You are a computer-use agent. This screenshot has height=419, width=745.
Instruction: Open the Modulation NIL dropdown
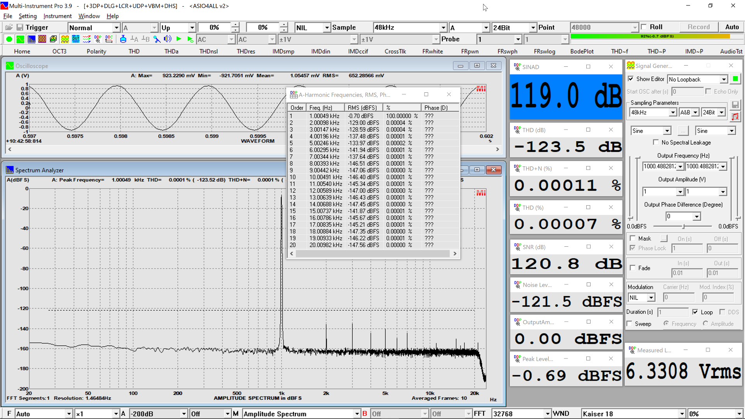651,298
